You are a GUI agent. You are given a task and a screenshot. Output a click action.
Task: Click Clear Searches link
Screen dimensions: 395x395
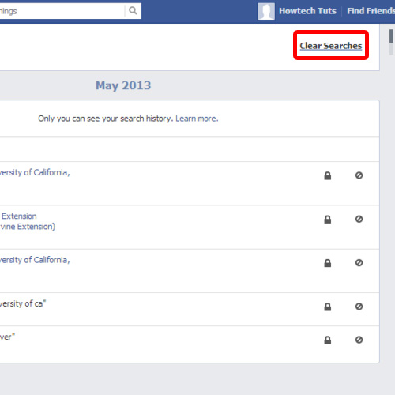tap(331, 46)
